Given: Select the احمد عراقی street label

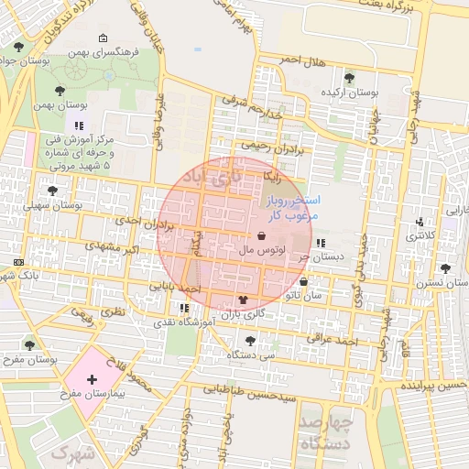Looking at the screenshot, I should [332, 340].
